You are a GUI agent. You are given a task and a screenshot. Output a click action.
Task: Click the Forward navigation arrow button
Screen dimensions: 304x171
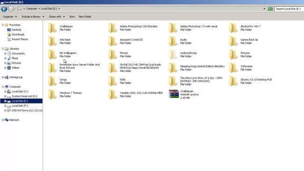click(11, 9)
